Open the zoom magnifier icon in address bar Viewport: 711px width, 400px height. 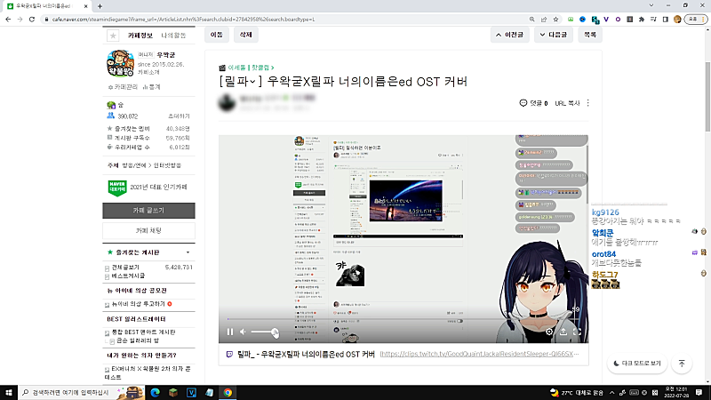[x=531, y=19]
